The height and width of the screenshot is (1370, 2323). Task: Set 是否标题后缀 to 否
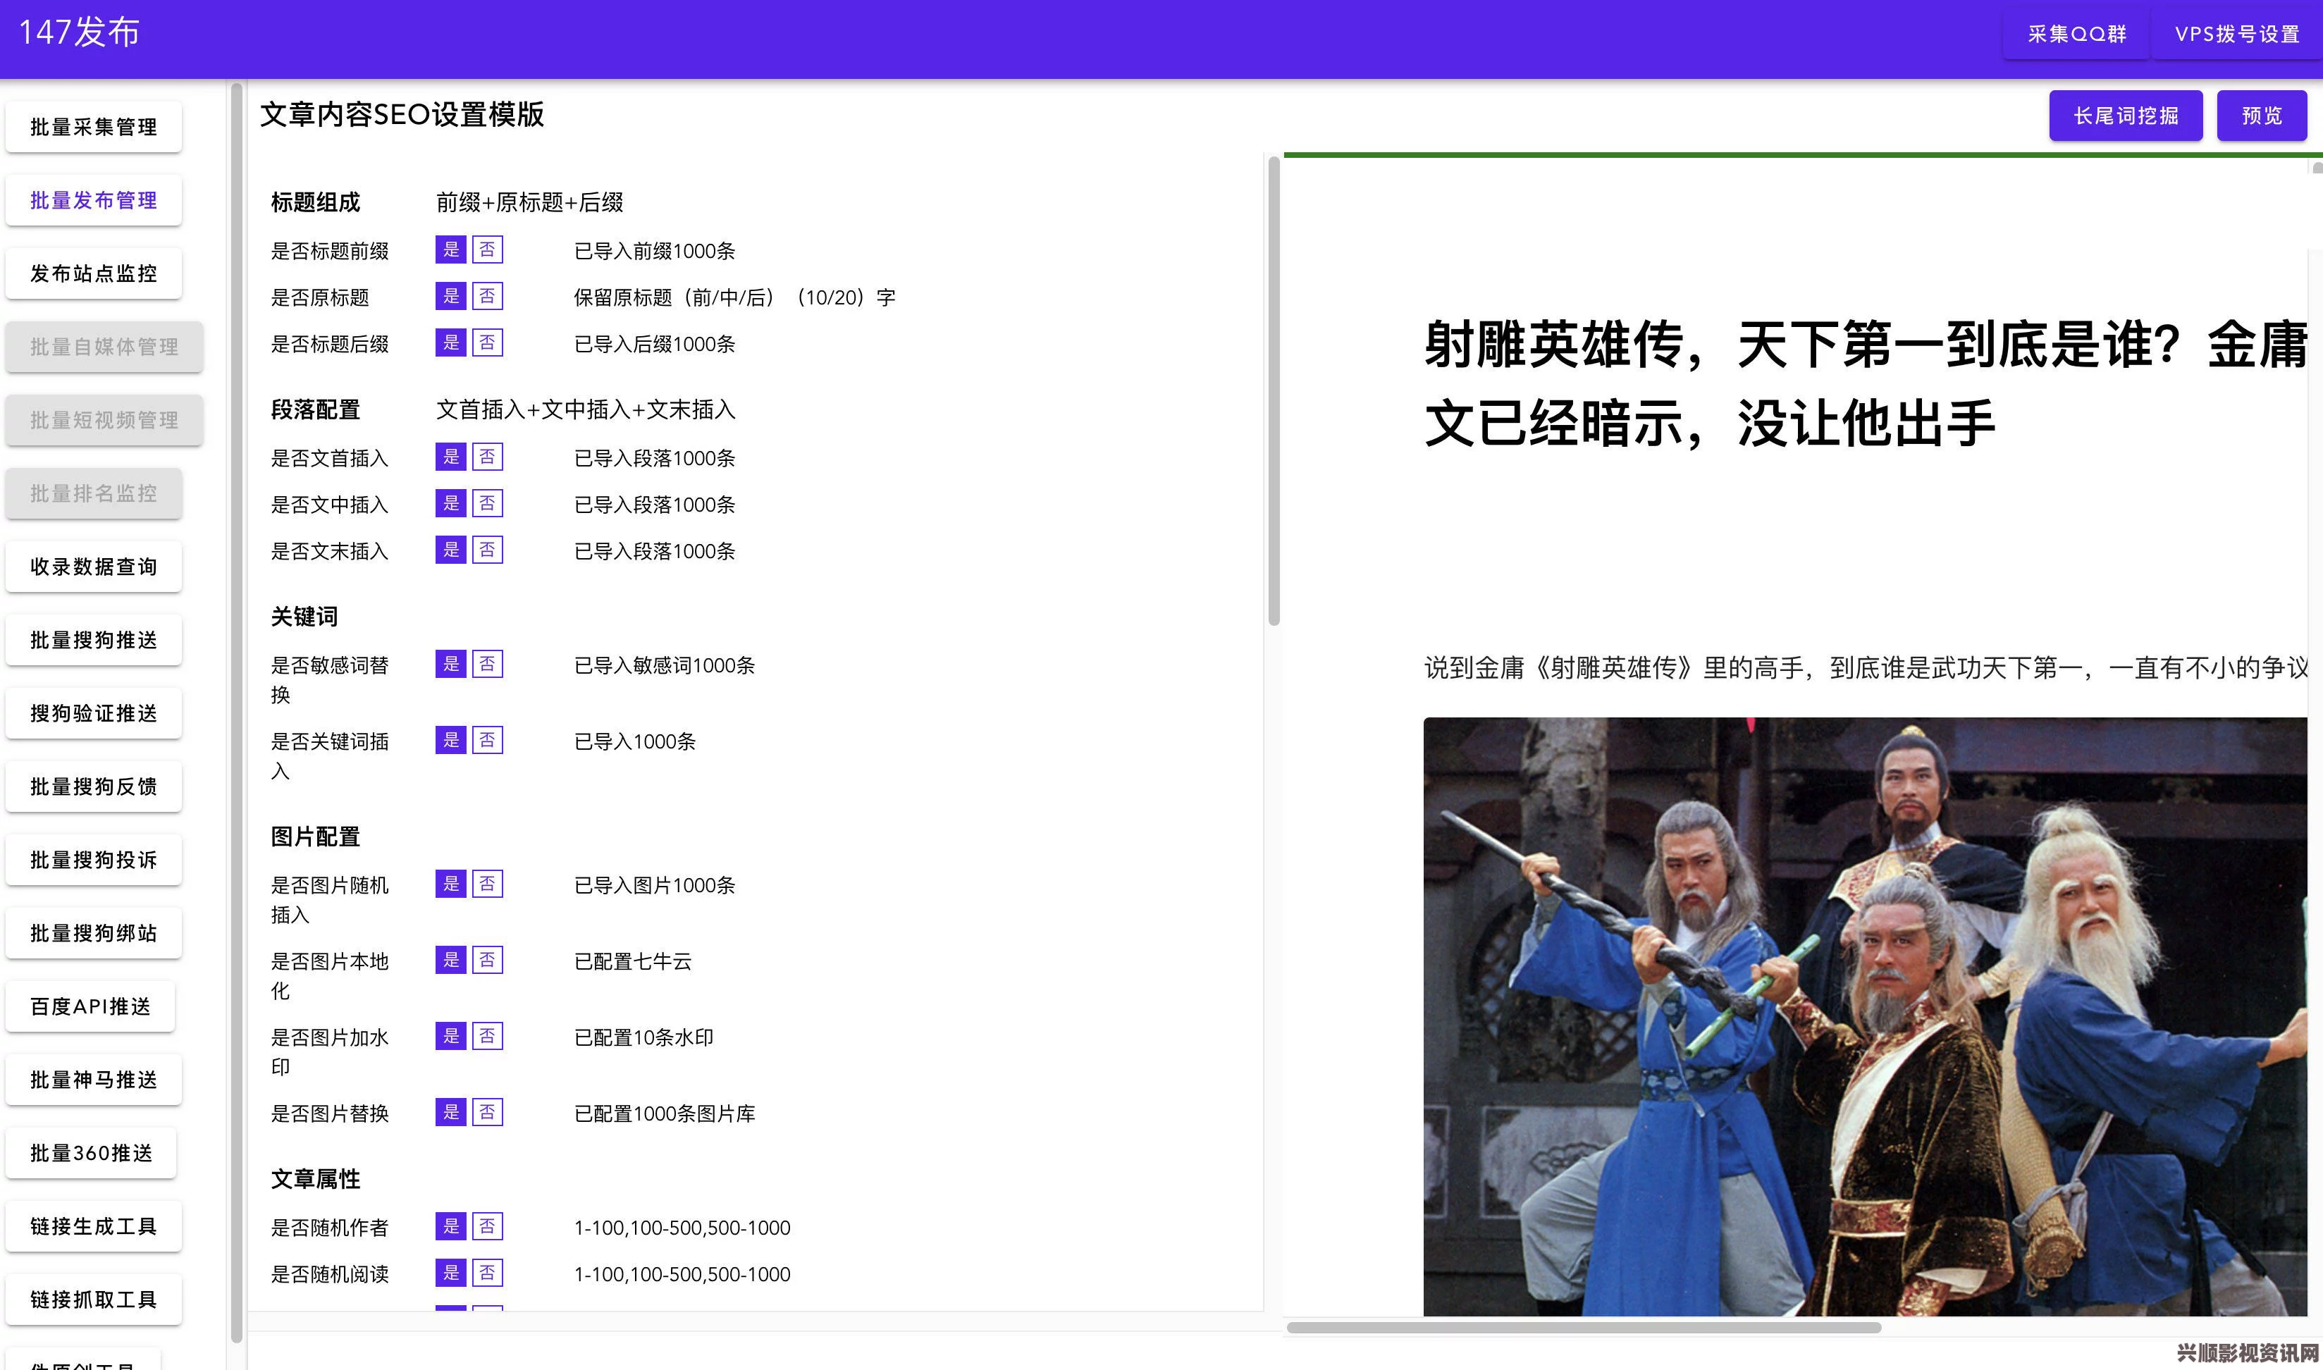coord(488,342)
